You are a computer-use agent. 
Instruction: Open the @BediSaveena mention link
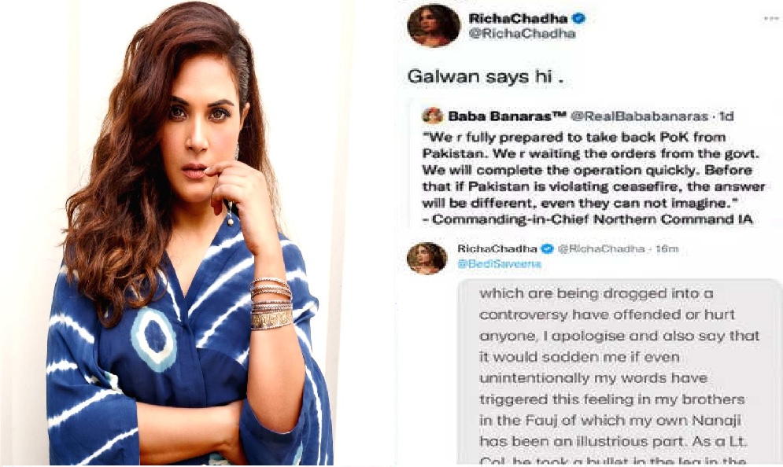point(499,264)
